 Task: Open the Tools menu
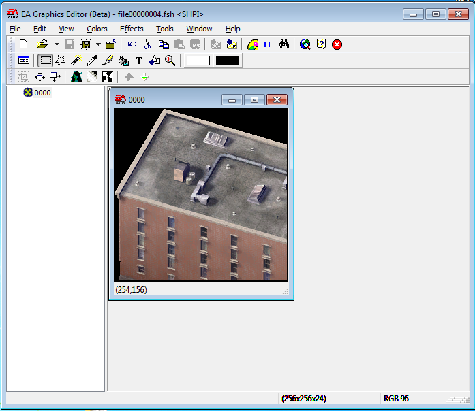(x=164, y=29)
